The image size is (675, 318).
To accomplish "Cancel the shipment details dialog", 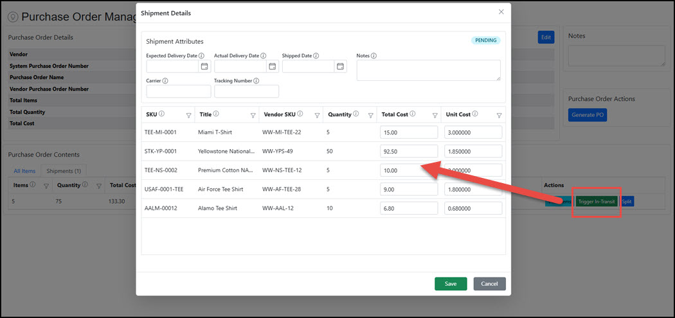I will point(489,283).
